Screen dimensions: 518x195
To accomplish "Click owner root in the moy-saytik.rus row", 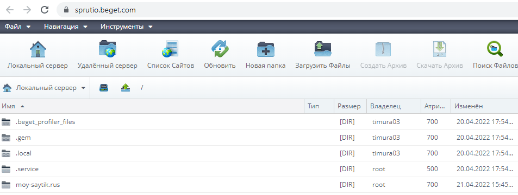I will [379, 185].
